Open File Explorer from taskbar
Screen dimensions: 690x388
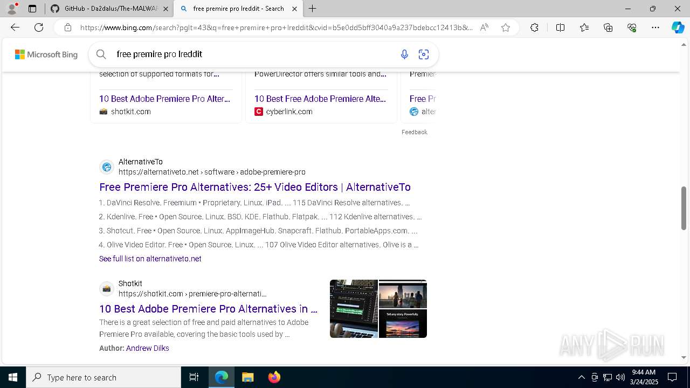(x=247, y=377)
